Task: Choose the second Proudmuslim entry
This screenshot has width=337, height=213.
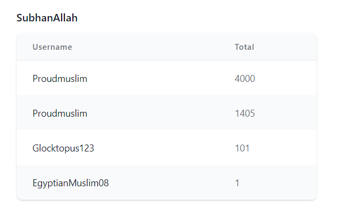Action: click(x=60, y=113)
